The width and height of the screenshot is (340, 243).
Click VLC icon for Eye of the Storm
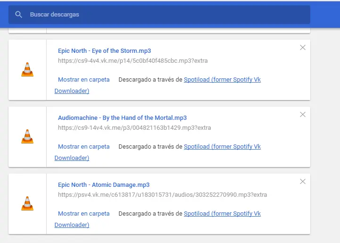(27, 69)
